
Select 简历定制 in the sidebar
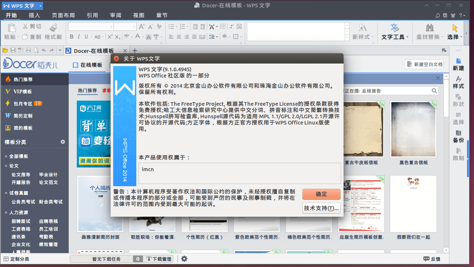pyautogui.click(x=34, y=116)
